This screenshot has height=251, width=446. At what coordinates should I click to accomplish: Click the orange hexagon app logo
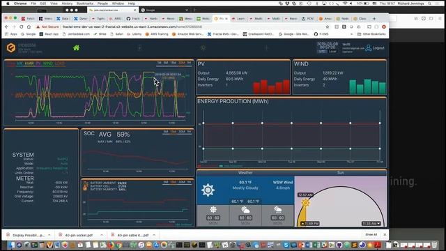coord(11,47)
